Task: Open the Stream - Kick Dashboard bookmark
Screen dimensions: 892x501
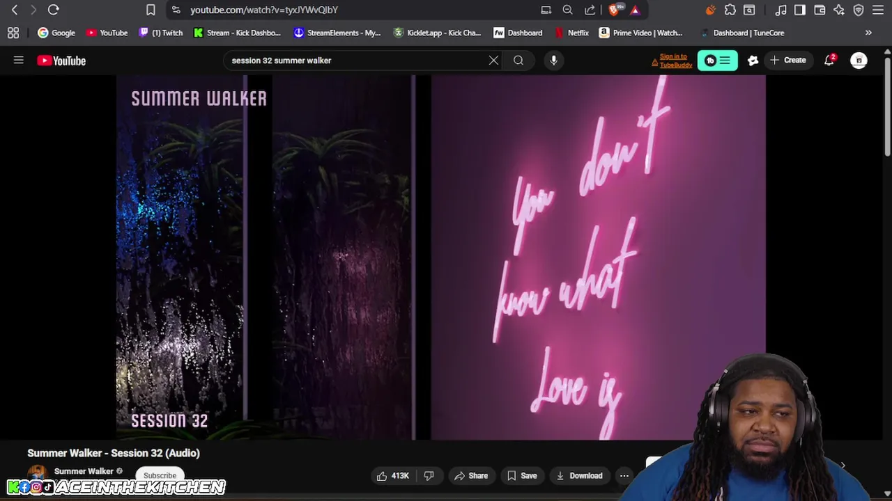Action: (x=237, y=33)
